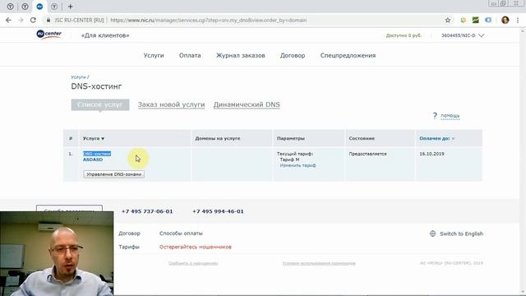Open the помощь help link

tap(450, 116)
